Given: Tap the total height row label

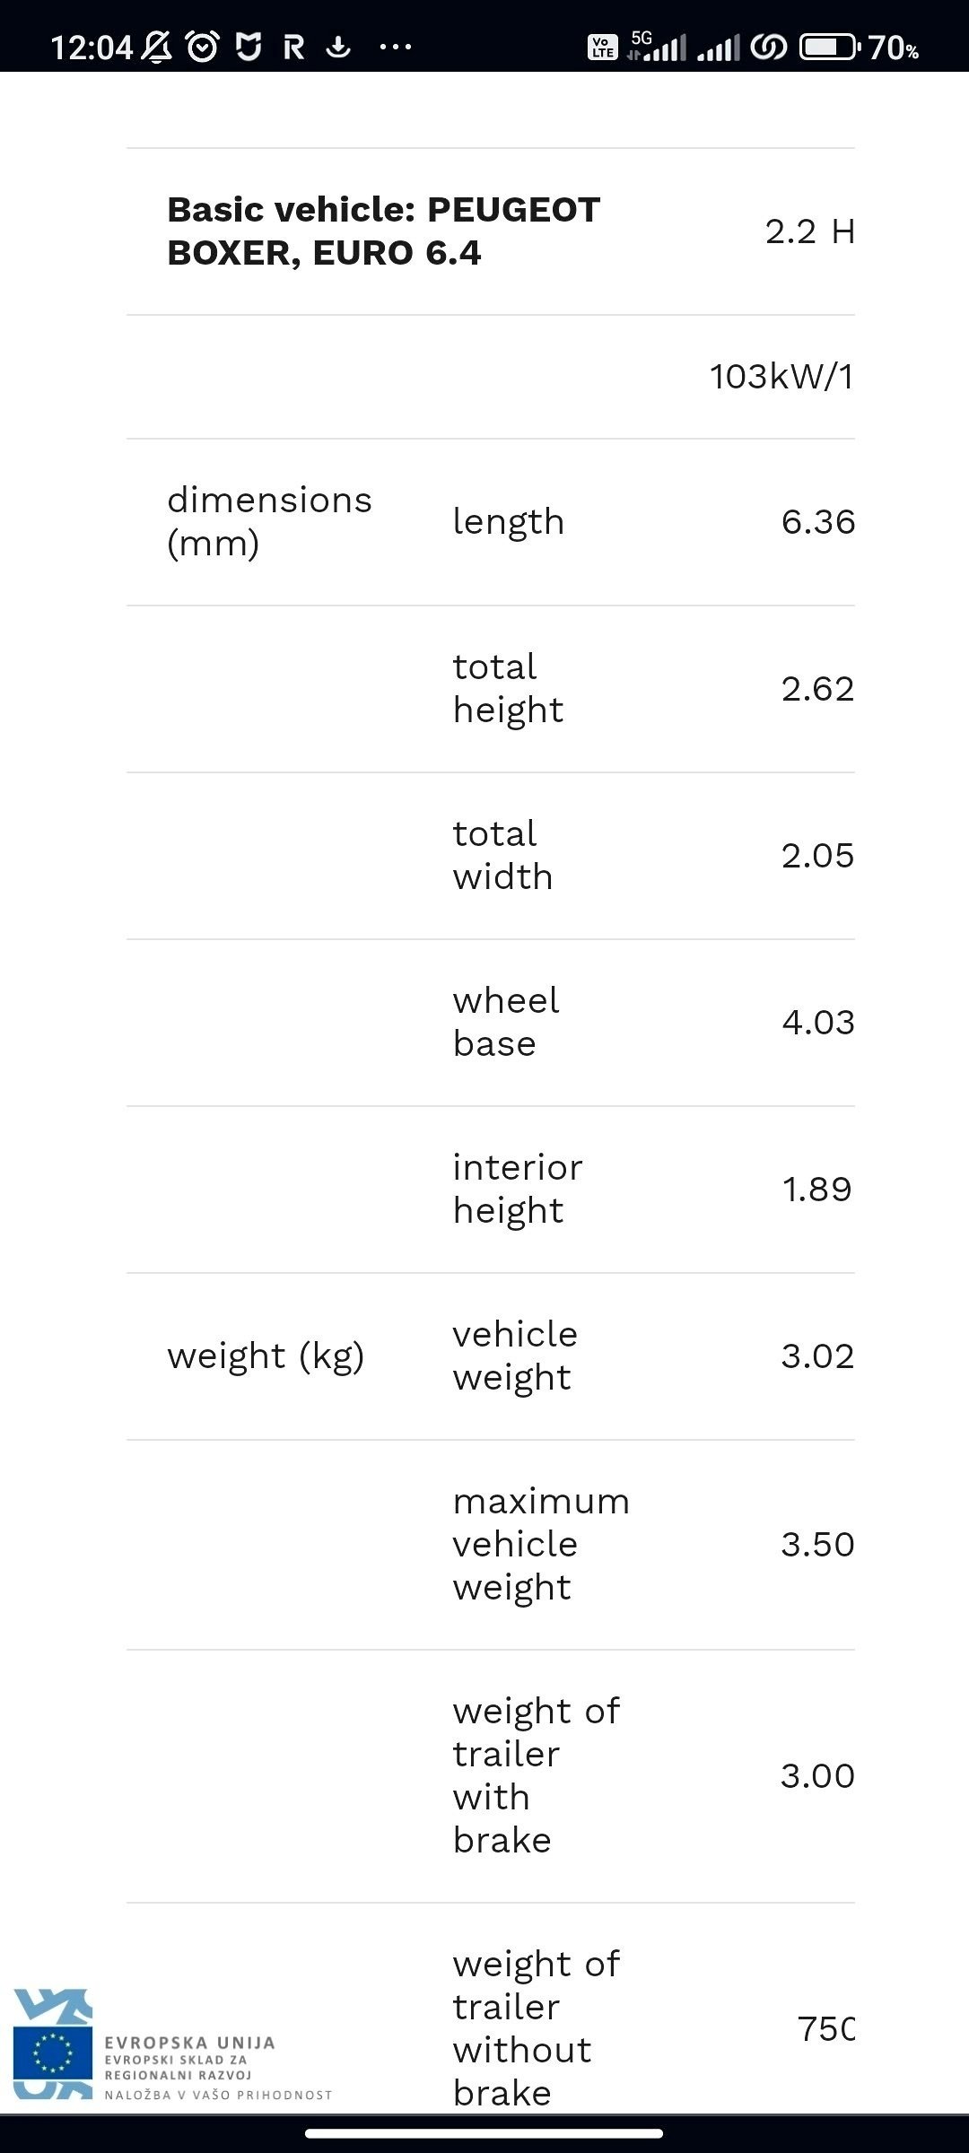Looking at the screenshot, I should 508,689.
